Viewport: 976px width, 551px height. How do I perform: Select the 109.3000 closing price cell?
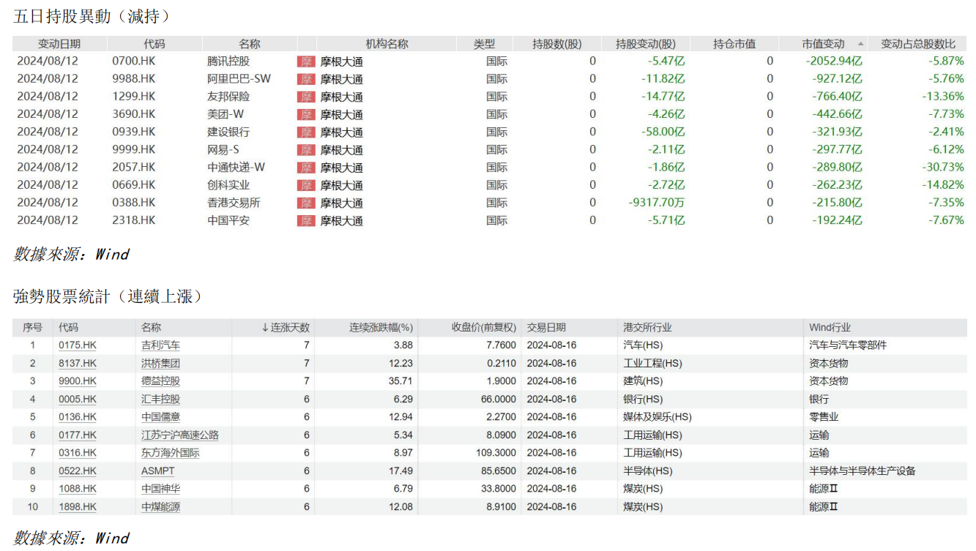(x=496, y=453)
